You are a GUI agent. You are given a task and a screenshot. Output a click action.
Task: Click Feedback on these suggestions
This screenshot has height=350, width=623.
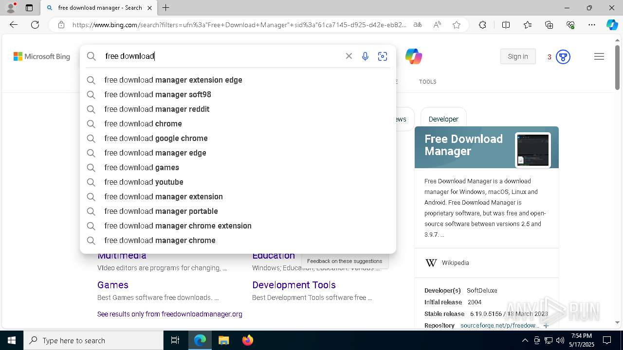(x=345, y=261)
